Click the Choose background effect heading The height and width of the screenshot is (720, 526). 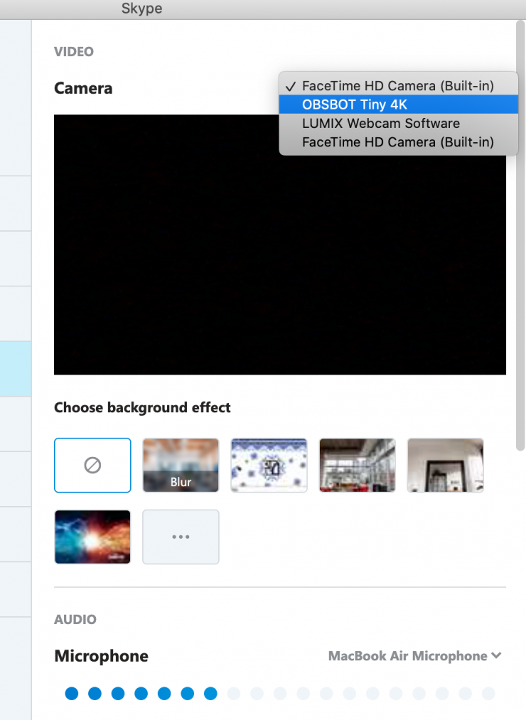coord(142,408)
